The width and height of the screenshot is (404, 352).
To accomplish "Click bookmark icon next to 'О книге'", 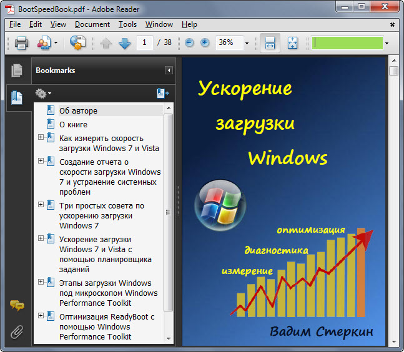I will coord(51,124).
